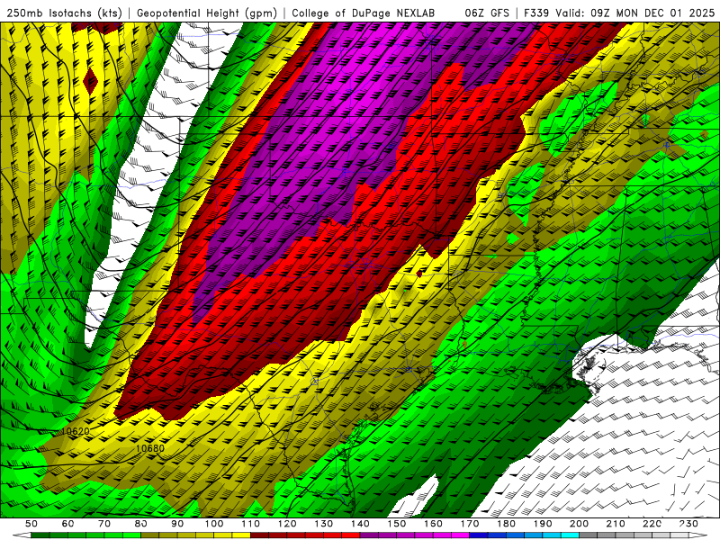Click the '210' color bar label
This screenshot has height=540, width=720.
(616, 524)
